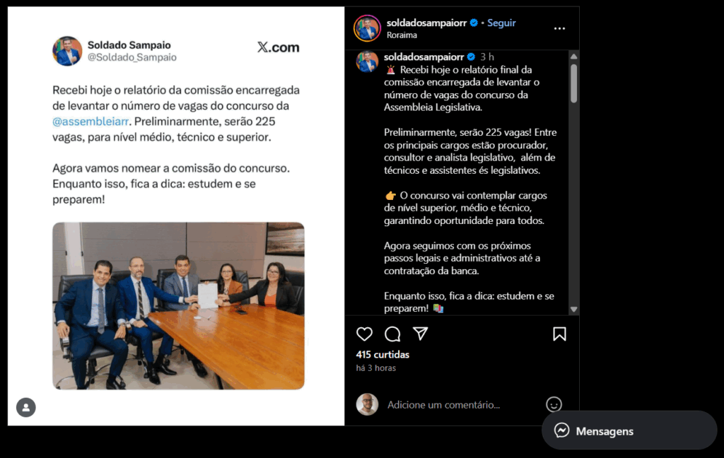Like the post with the heart icon
This screenshot has height=458, width=724.
pos(364,334)
